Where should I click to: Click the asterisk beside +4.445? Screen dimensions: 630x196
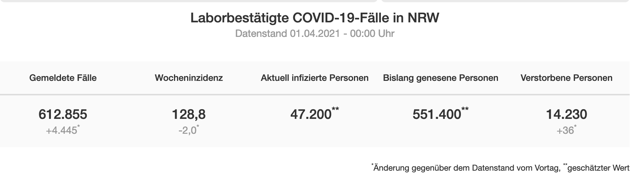click(79, 128)
